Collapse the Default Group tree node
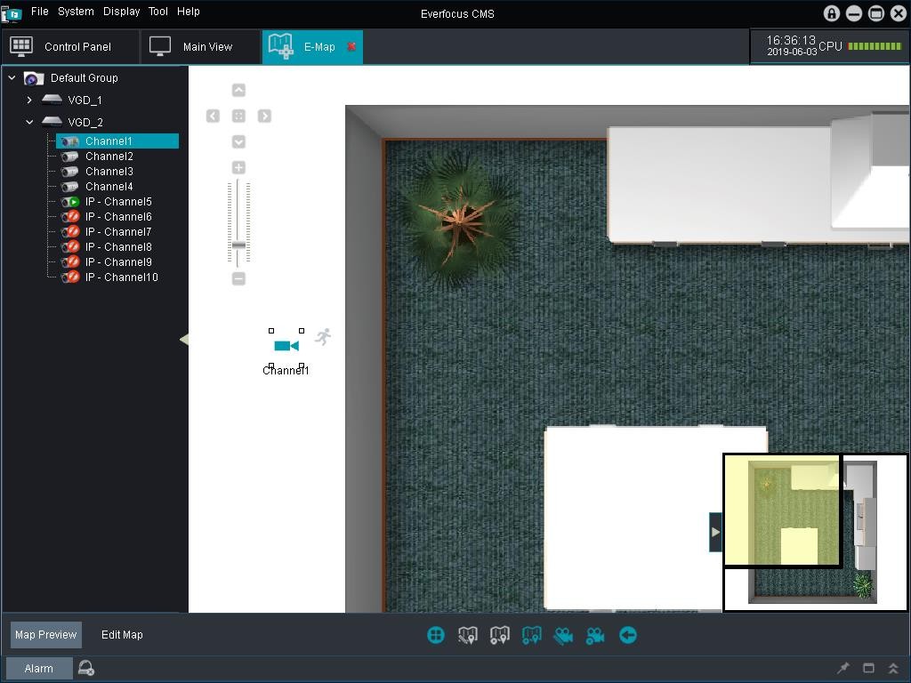The image size is (911, 683). click(x=12, y=78)
